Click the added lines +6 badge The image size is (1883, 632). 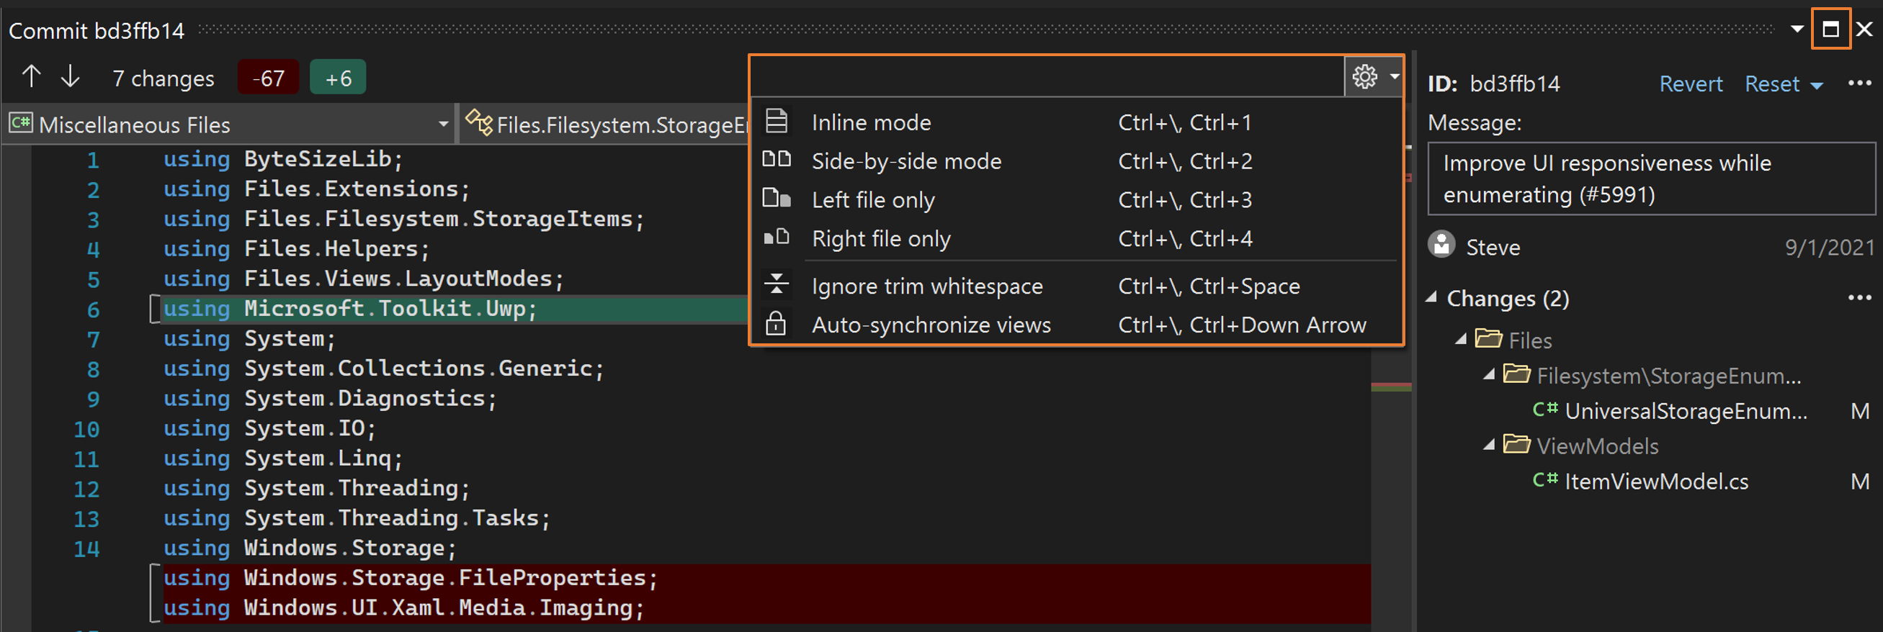pos(338,78)
